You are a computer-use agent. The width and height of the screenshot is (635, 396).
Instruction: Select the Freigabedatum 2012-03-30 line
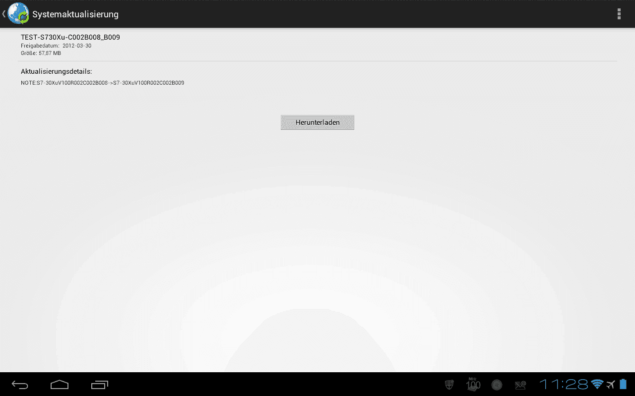(56, 46)
